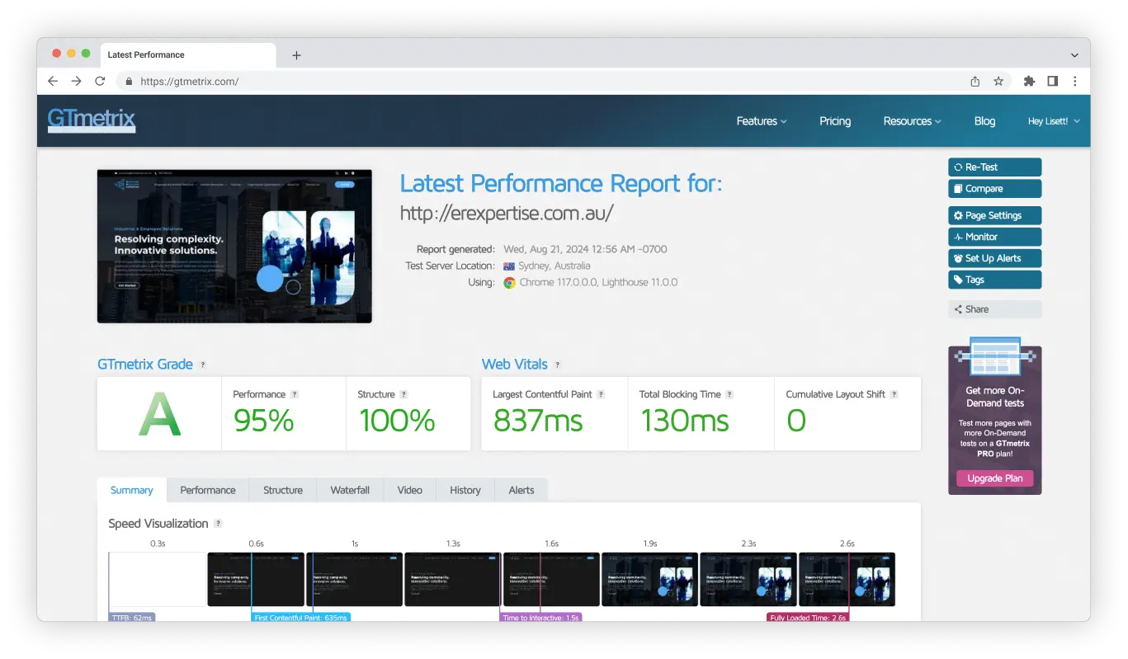Screen dimensions: 1128x659
Task: Open the Structure tab
Action: 282,490
